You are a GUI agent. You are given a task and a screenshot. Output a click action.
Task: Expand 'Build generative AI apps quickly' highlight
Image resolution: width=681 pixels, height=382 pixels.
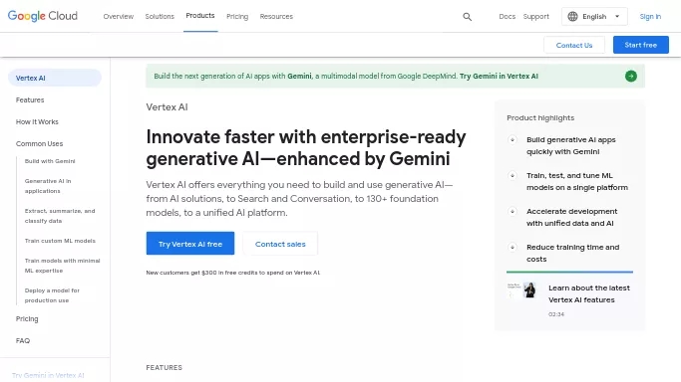pyautogui.click(x=512, y=140)
